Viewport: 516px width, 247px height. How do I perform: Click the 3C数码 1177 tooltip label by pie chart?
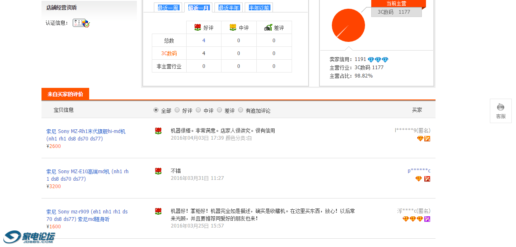pos(396,12)
